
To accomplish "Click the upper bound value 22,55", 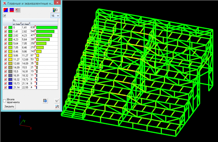I will (x=25, y=88).
